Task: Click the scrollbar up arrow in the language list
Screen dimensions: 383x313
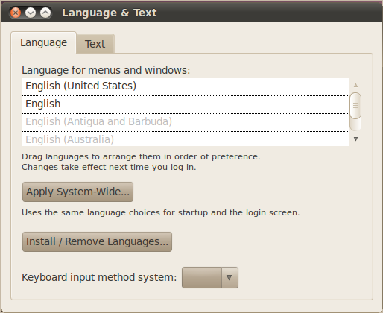Action: (x=355, y=86)
